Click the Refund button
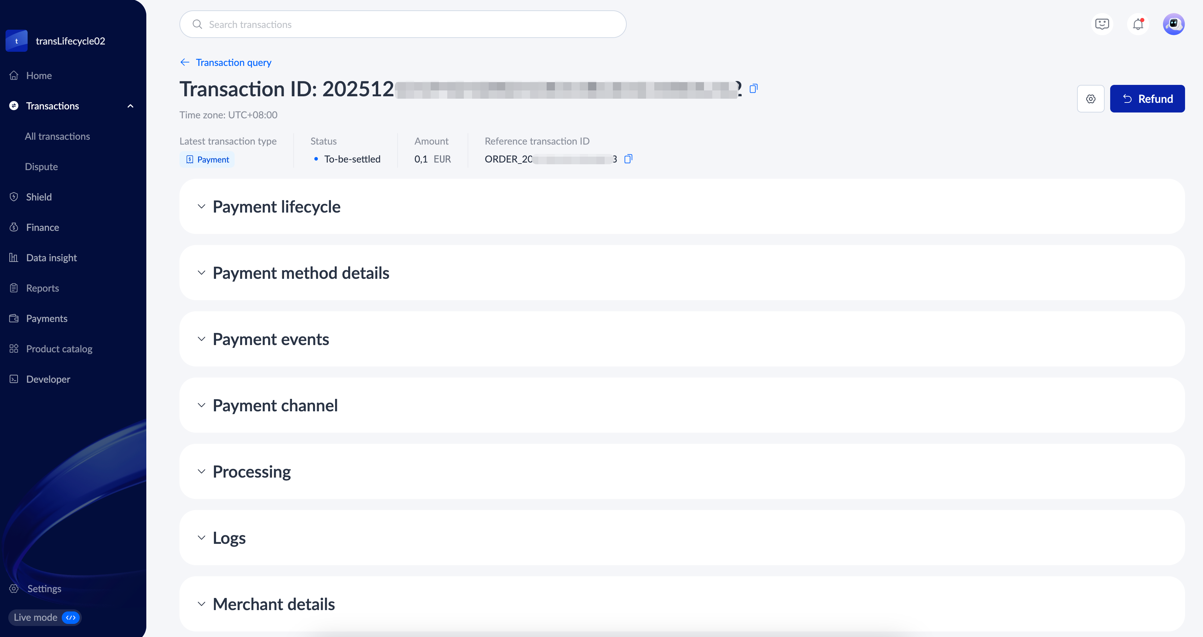Viewport: 1203px width, 637px height. pyautogui.click(x=1147, y=99)
